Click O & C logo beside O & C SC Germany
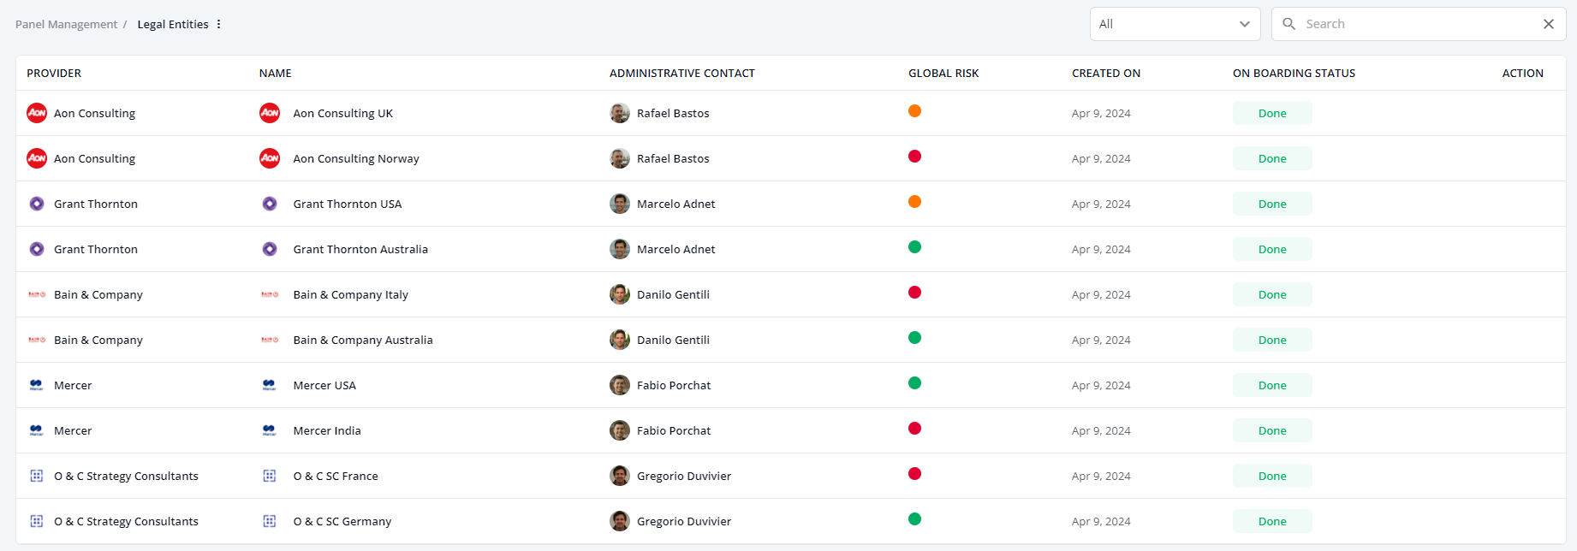 coord(270,521)
